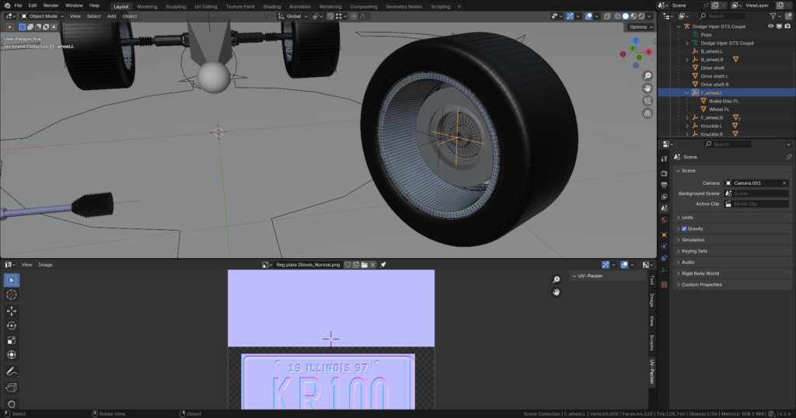Open the Object Mode dropdown
This screenshot has height=418, width=796.
(x=43, y=16)
